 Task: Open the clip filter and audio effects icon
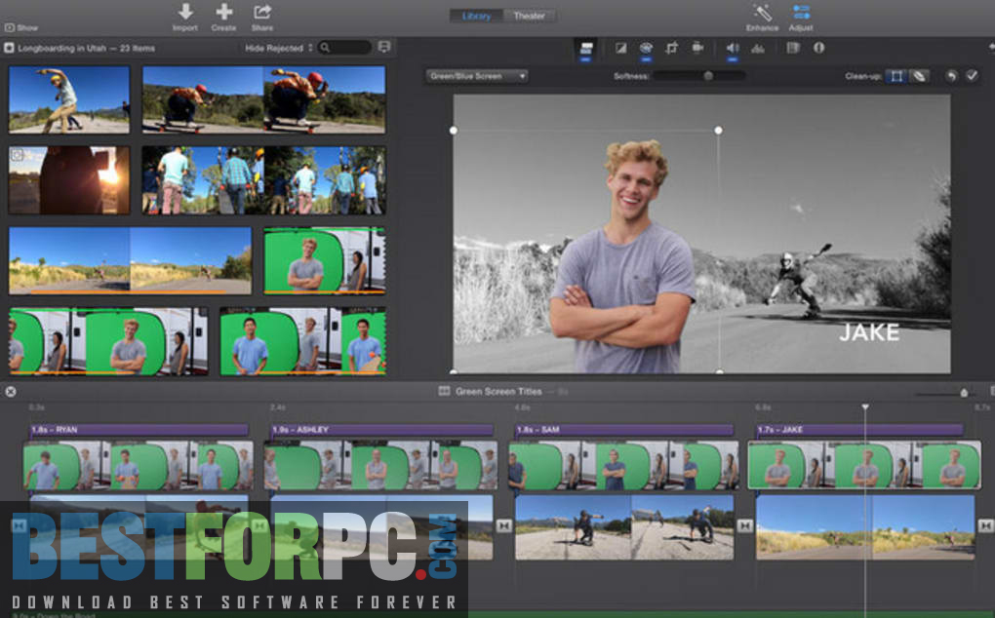(792, 48)
